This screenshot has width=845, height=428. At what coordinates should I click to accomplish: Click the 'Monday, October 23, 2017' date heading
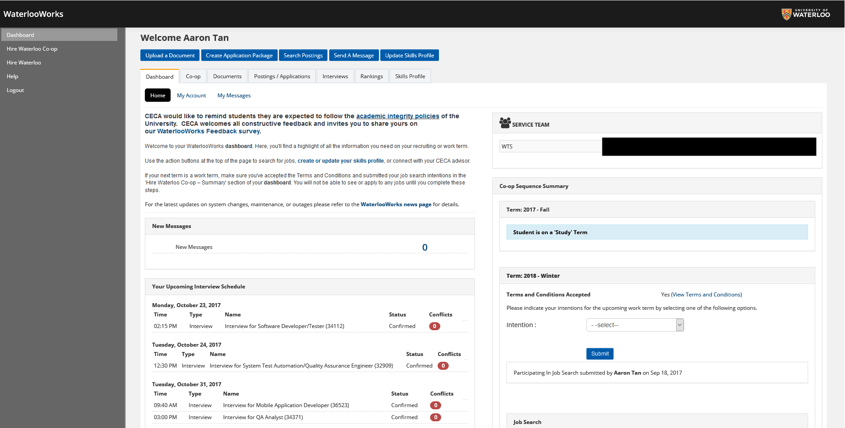[186, 305]
